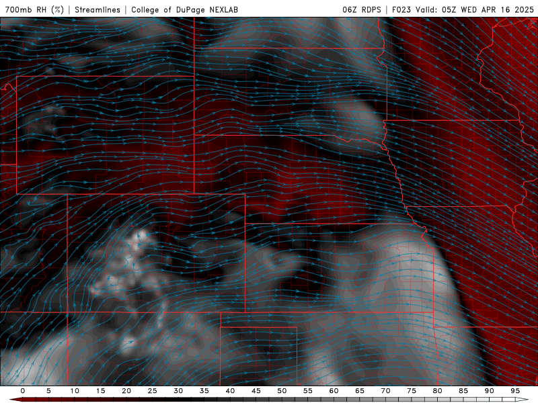Click the "95" colorbar label
Screen dimensions: 538x403
tap(515, 391)
